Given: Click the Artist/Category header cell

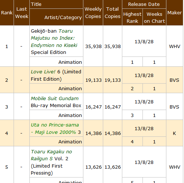Looking at the screenshot, I should 56,17.
